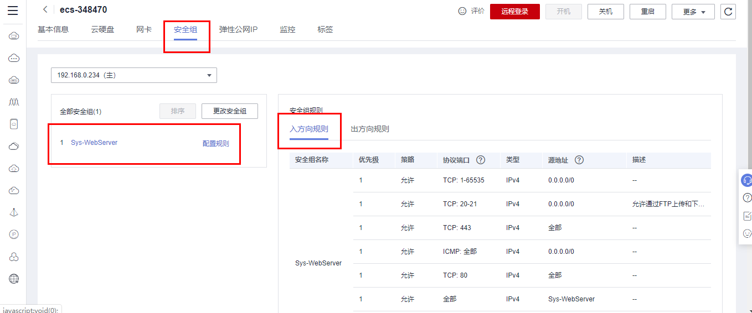Open the hamburger navigation menu
Screen dimensions: 752x313
(x=13, y=11)
